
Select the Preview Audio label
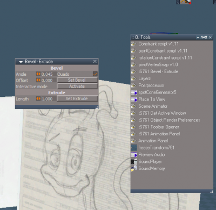click(x=152, y=155)
